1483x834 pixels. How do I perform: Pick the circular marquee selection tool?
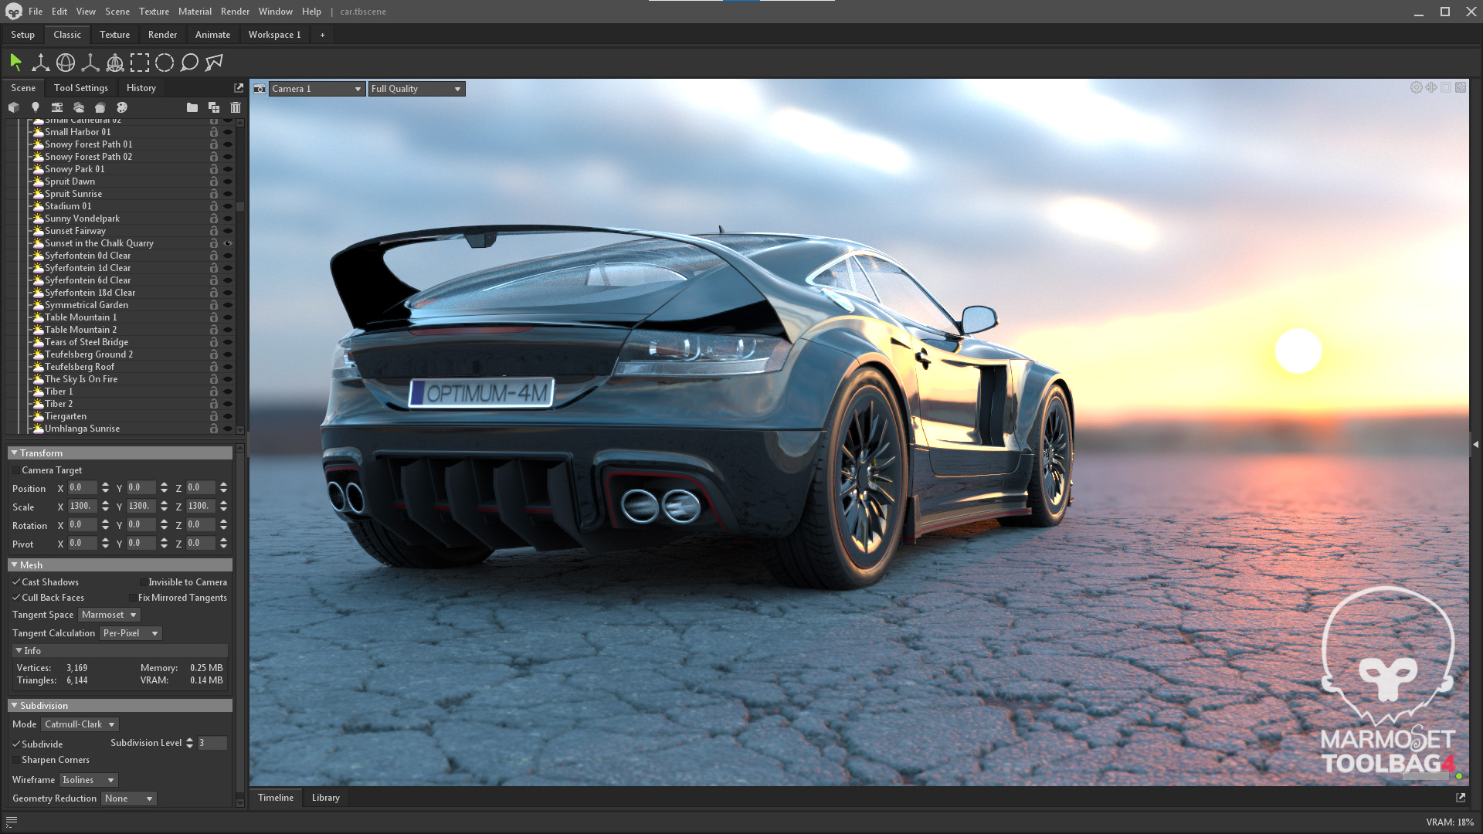click(x=165, y=63)
